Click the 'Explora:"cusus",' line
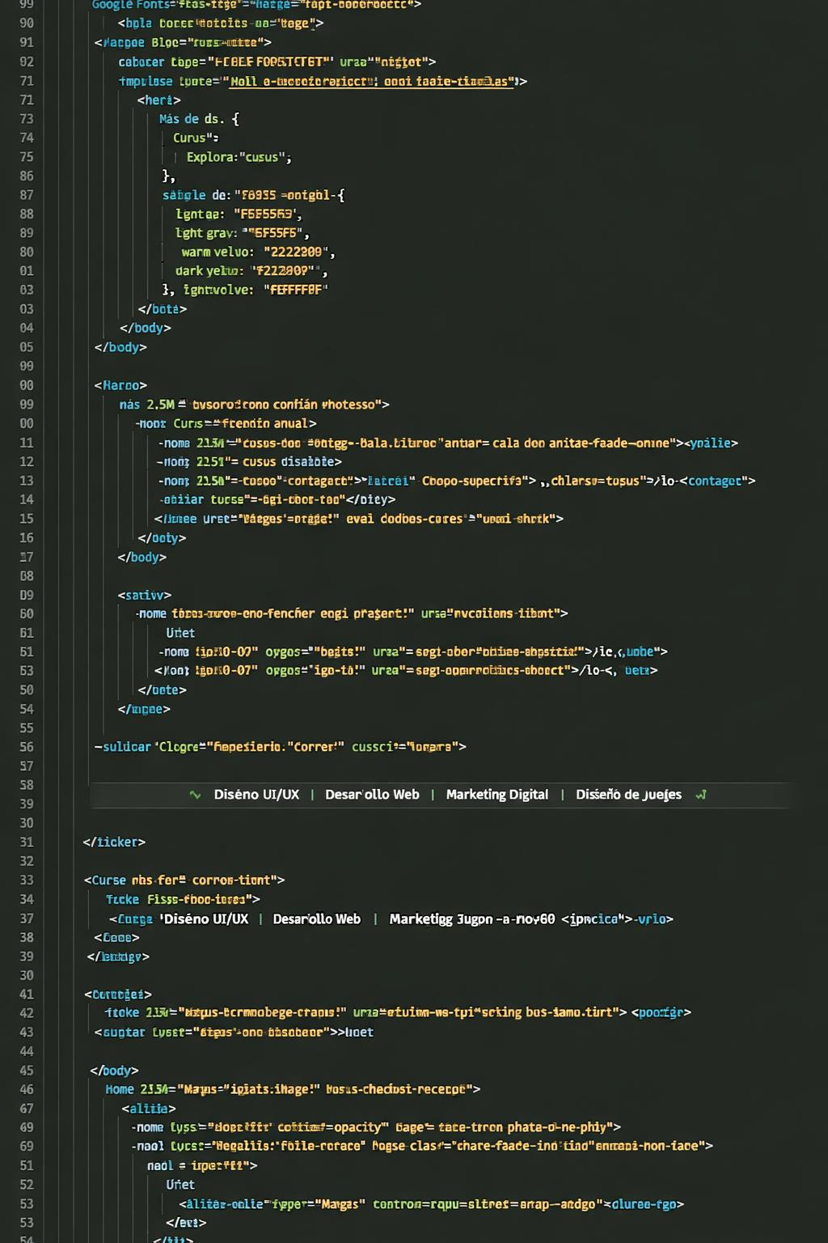This screenshot has height=1243, width=828. pyautogui.click(x=239, y=157)
